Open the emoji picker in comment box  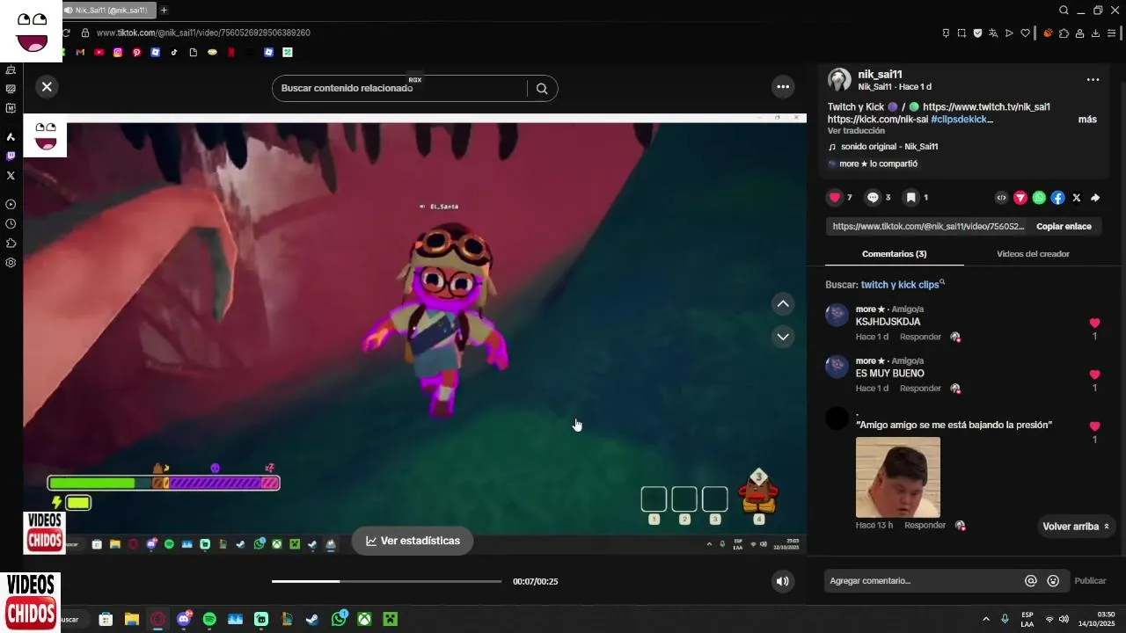click(x=1053, y=581)
